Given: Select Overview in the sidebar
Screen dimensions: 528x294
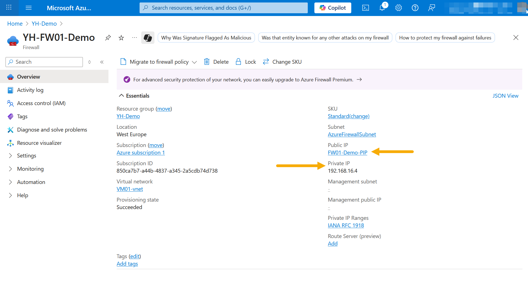Looking at the screenshot, I should [x=54, y=77].
